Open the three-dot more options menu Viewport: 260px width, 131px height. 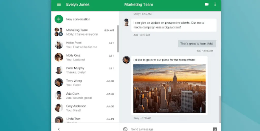[215, 5]
